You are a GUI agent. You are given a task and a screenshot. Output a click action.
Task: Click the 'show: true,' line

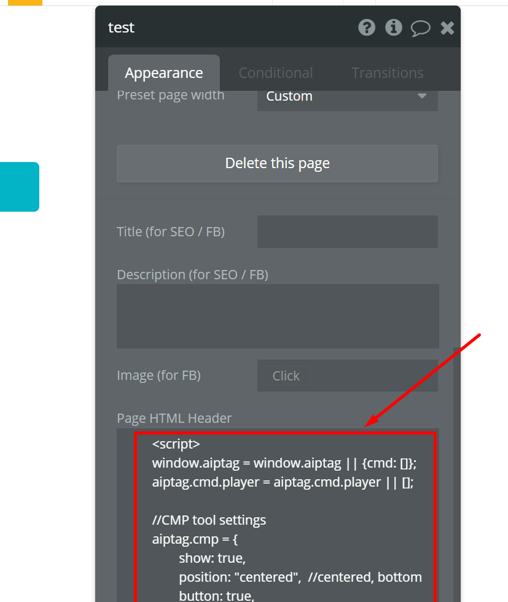pyautogui.click(x=212, y=558)
